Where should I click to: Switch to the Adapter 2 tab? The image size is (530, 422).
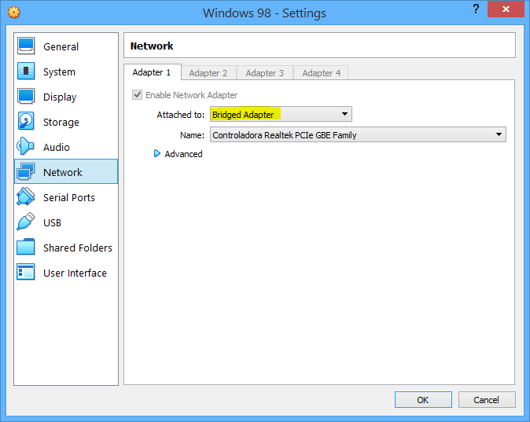[x=208, y=72]
